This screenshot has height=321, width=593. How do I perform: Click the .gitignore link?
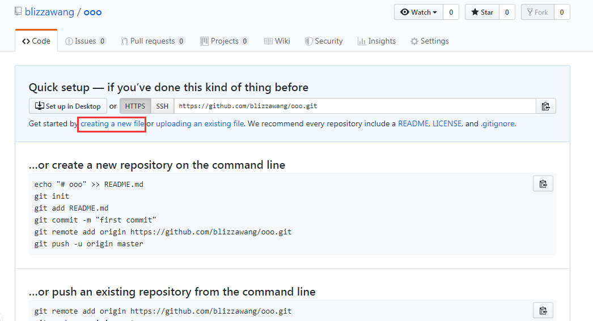[497, 124]
